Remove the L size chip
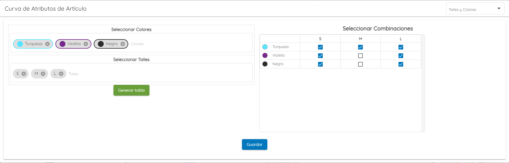Screen dimensions: 509x163 [61, 74]
